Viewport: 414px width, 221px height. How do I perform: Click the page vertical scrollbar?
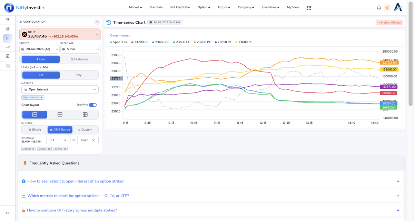click(x=411, y=54)
